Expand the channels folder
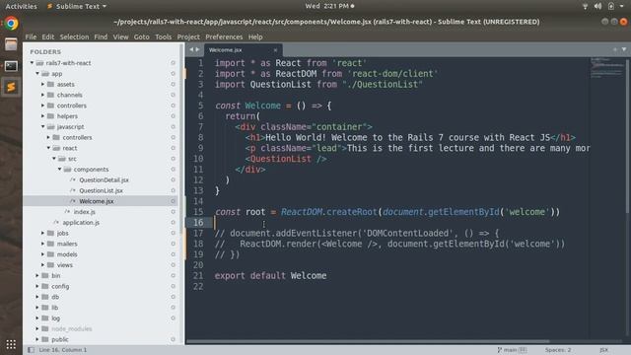631x355 pixels. click(42, 95)
